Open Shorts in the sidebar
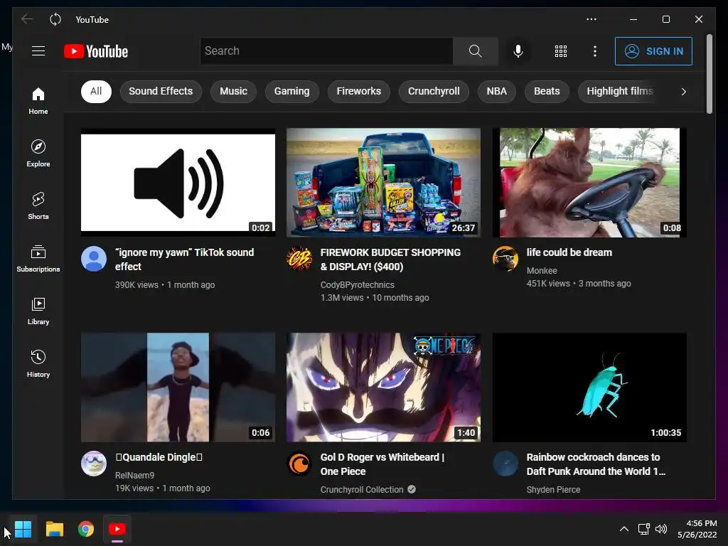 pyautogui.click(x=38, y=205)
